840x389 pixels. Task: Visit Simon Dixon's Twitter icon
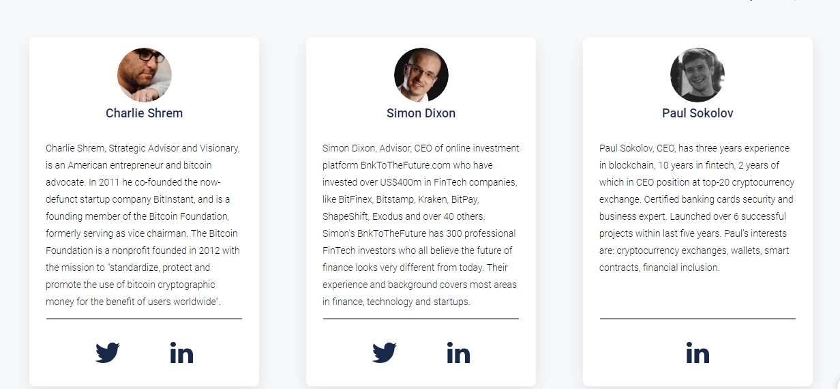coord(385,353)
